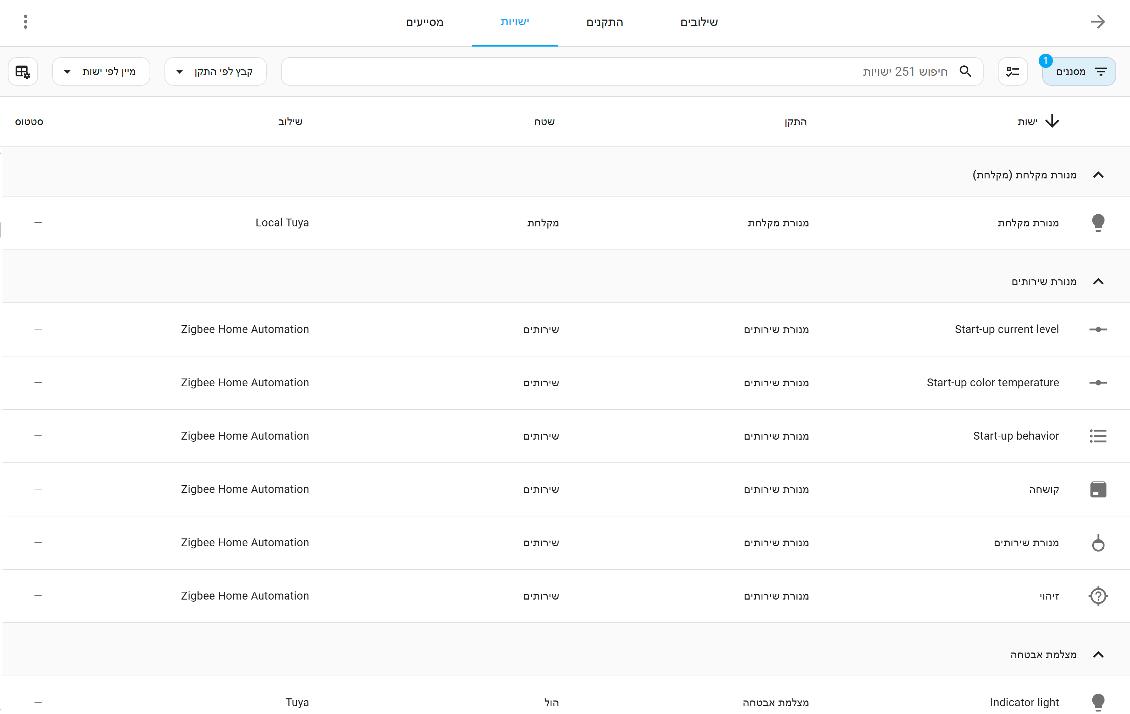
Task: Click firmware package icon for קושחה
Action: (1098, 489)
